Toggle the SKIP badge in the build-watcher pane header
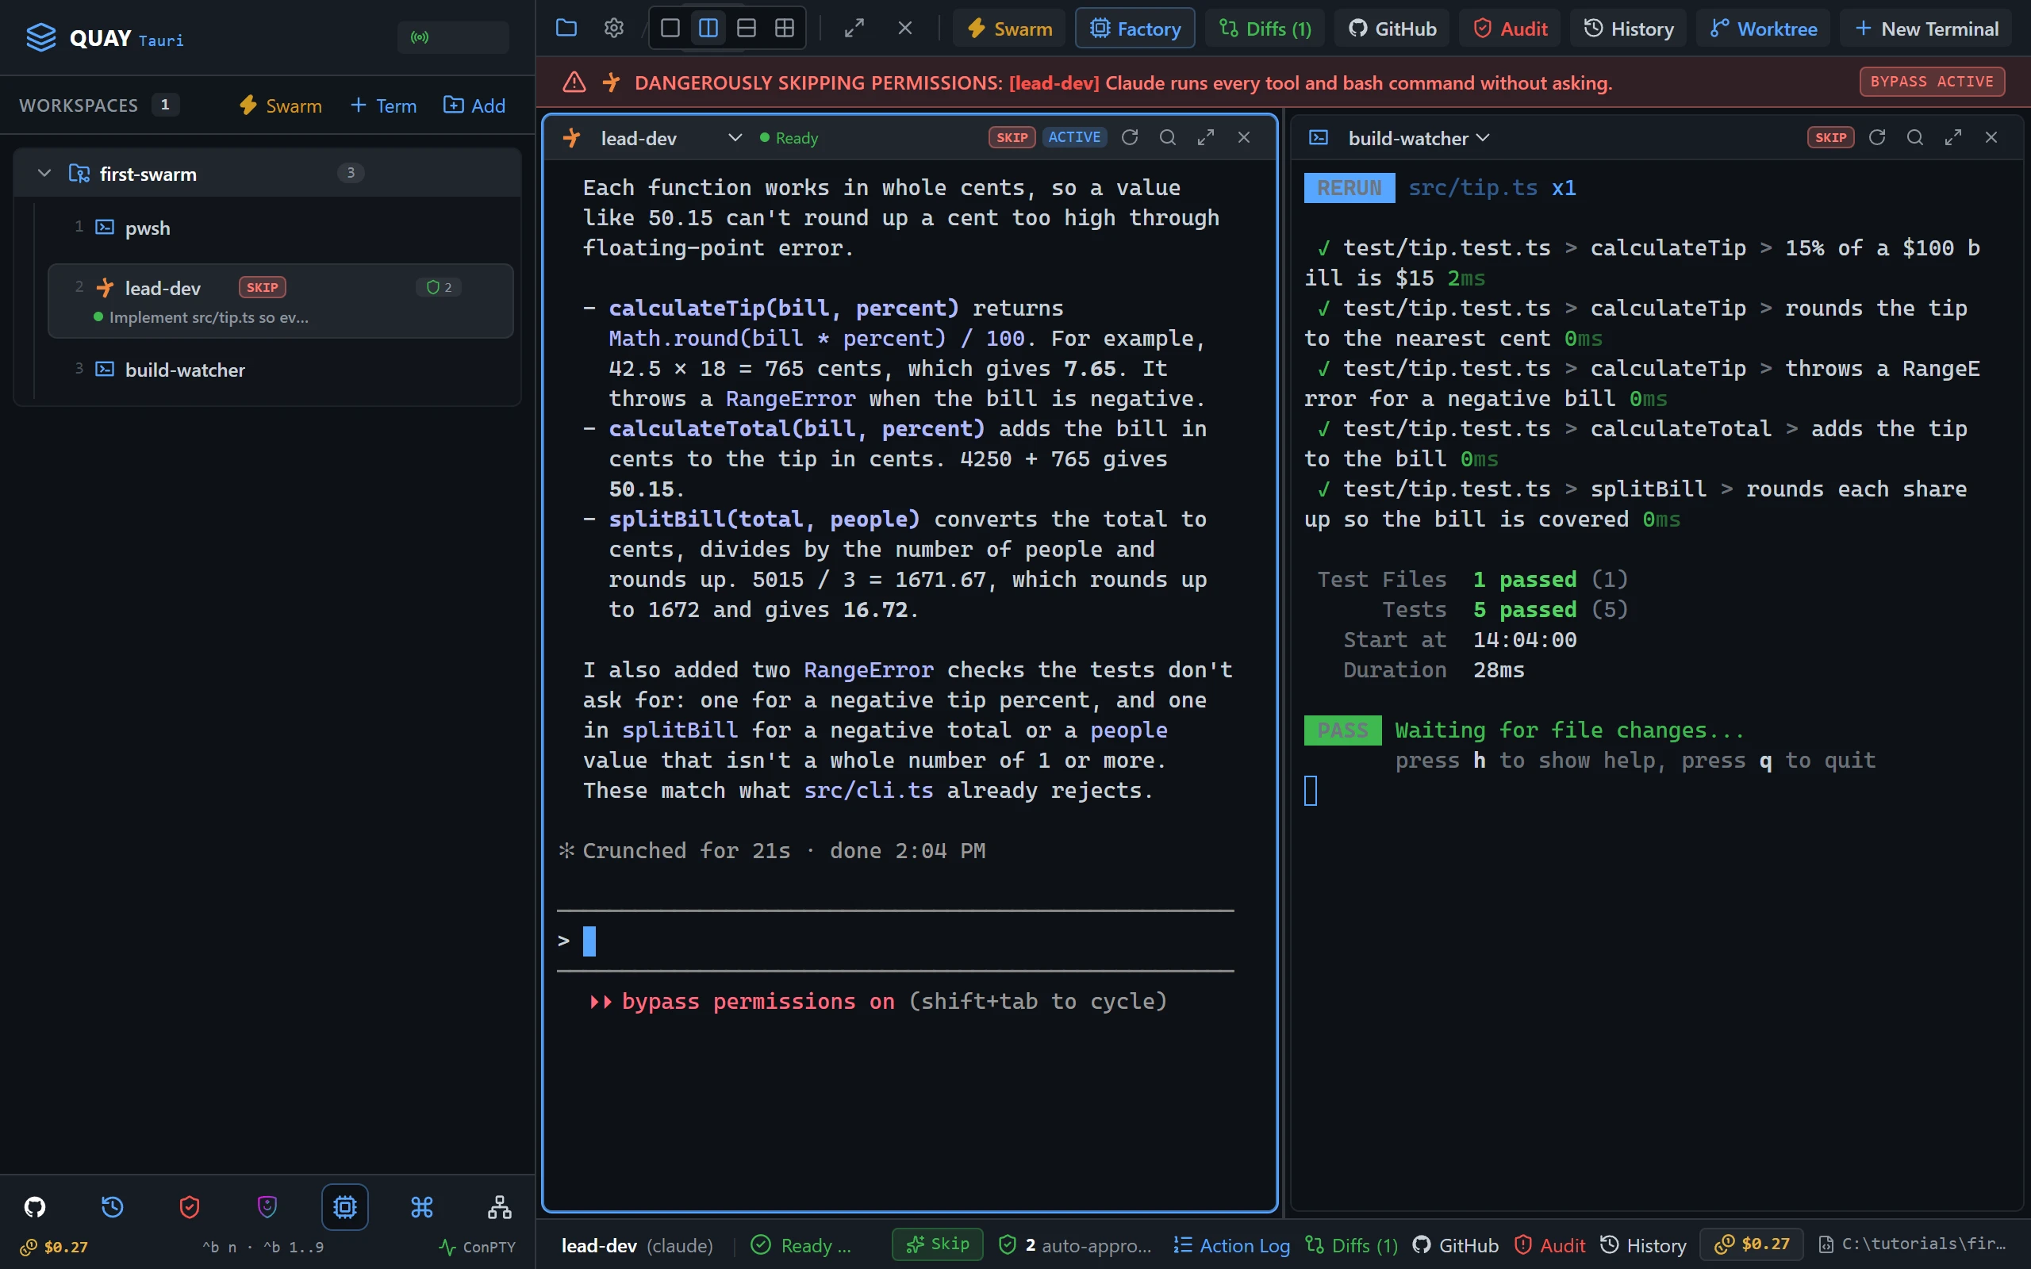 point(1830,138)
